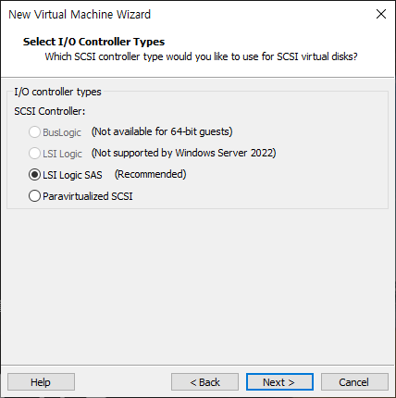Return to previous page with Back
This screenshot has width=396, height=398.
pos(204,382)
